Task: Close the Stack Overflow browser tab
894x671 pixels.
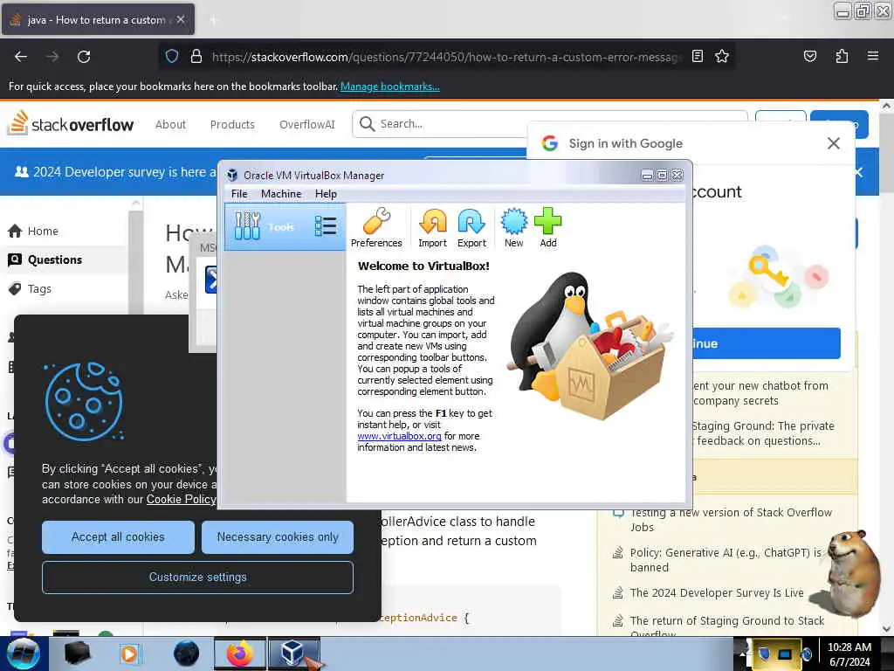Action: click(x=181, y=19)
